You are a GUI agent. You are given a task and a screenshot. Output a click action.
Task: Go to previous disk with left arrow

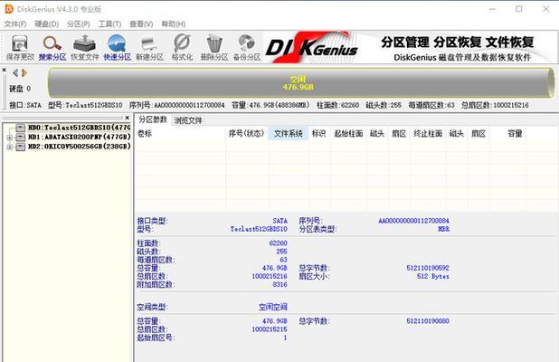[15, 73]
